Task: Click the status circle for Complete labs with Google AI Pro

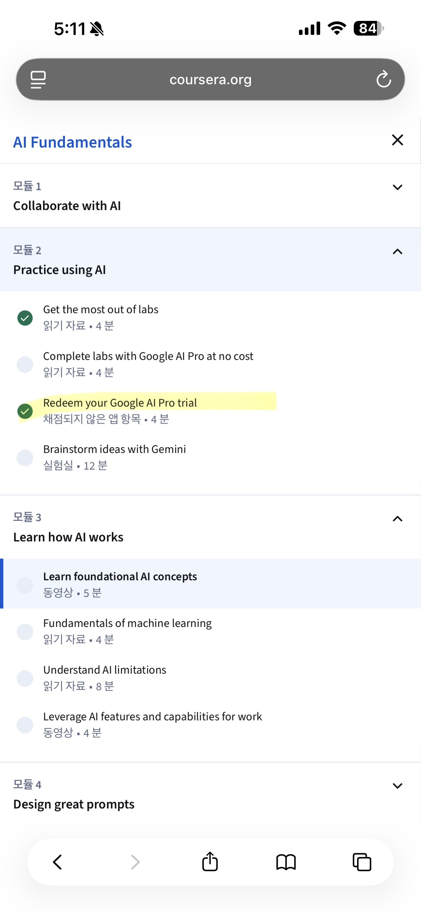Action: [x=25, y=364]
